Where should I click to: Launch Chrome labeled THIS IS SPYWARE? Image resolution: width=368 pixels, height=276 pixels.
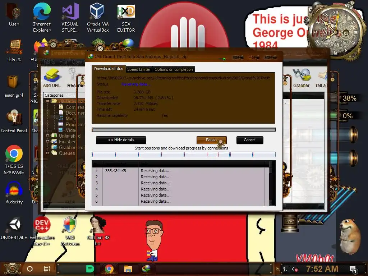click(14, 160)
